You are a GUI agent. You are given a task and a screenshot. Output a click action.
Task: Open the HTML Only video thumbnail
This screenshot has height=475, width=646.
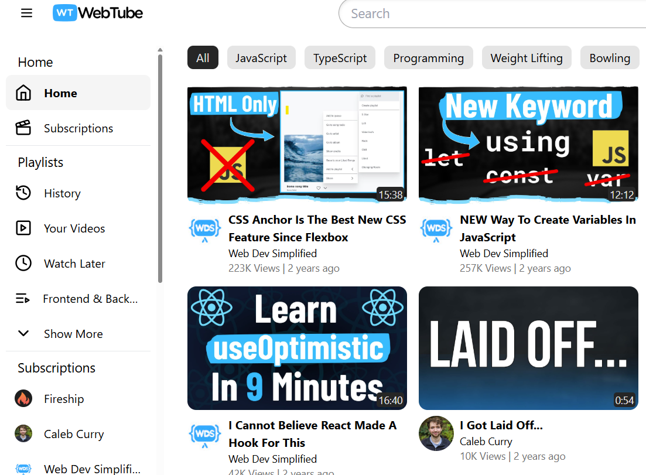[297, 145]
